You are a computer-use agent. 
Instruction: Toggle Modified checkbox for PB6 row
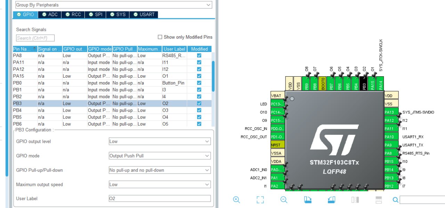[x=199, y=124]
